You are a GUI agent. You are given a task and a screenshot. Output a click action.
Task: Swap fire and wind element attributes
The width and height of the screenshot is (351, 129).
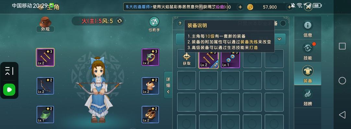[120, 21]
